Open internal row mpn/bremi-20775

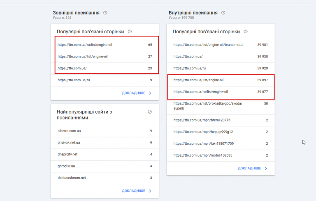click(221, 120)
